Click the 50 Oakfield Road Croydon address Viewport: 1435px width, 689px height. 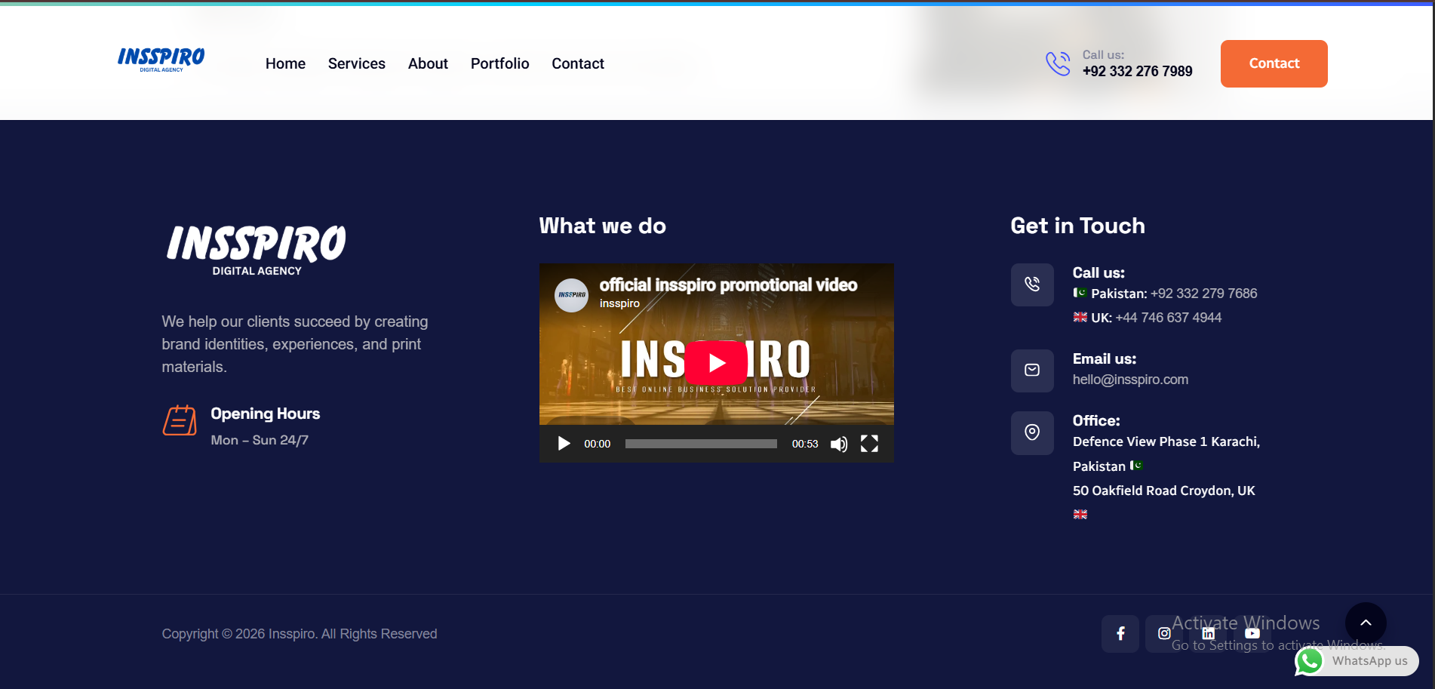tap(1164, 491)
